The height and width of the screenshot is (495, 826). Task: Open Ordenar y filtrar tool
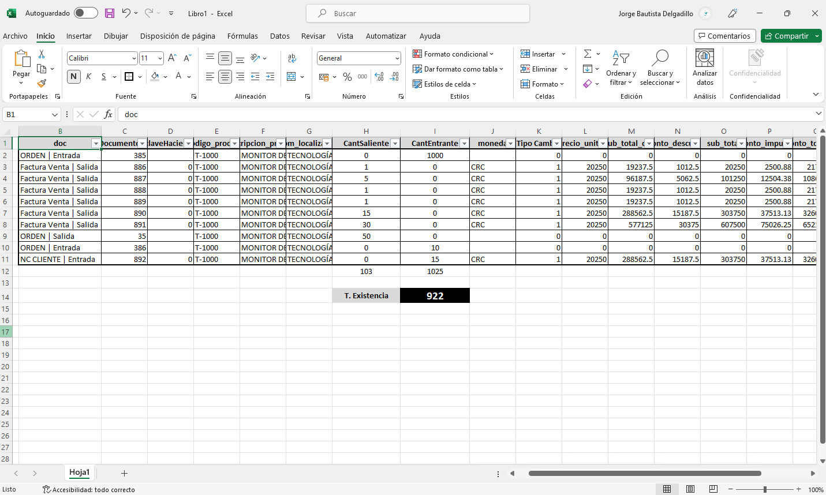(x=621, y=67)
